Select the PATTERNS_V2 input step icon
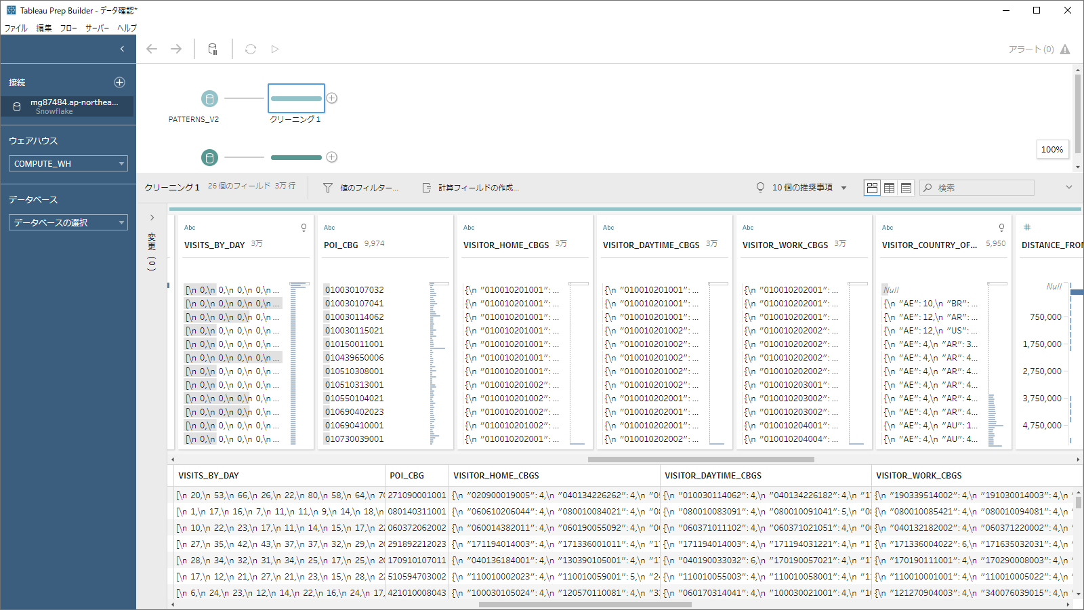Viewport: 1084px width, 610px height. [209, 99]
